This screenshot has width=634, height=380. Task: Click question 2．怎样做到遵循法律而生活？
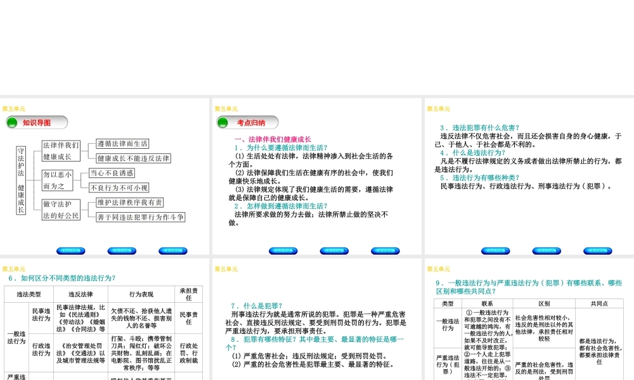pos(281,206)
